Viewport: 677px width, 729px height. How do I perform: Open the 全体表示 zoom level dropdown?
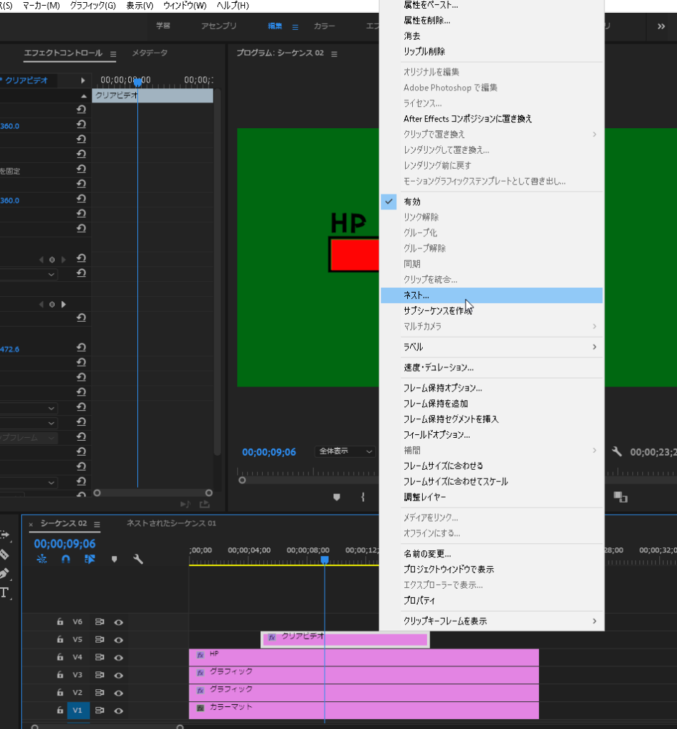point(345,451)
